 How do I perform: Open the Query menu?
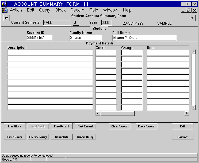pyautogui.click(x=45, y=10)
